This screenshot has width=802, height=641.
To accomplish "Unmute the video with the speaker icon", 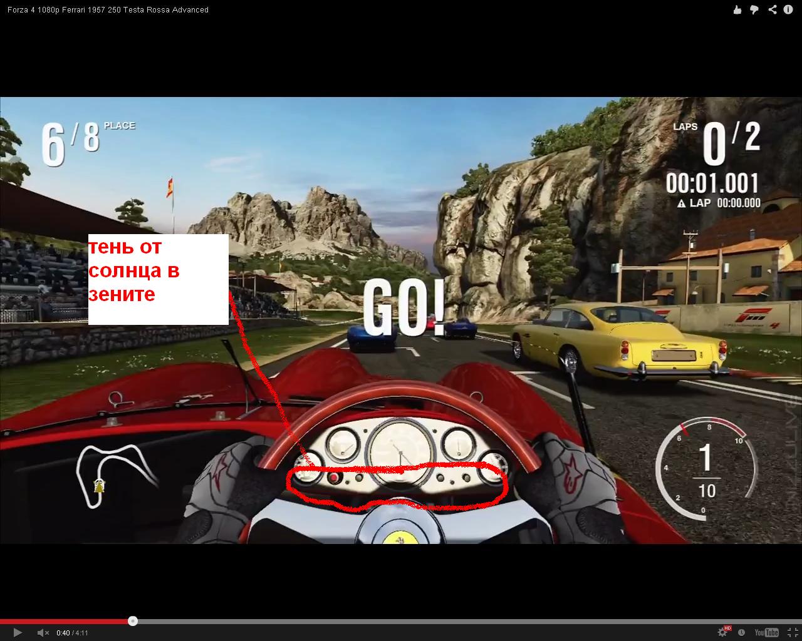I will pyautogui.click(x=43, y=632).
